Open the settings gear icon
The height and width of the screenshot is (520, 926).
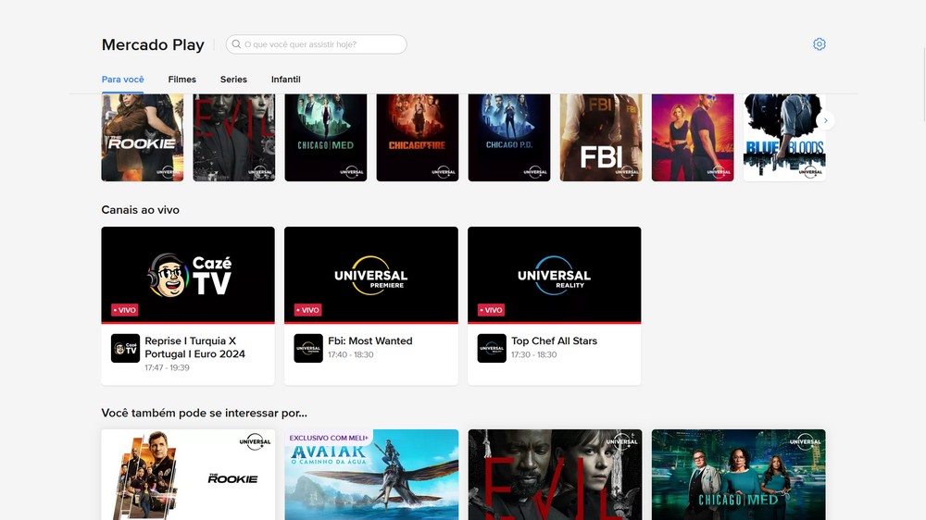(x=819, y=44)
